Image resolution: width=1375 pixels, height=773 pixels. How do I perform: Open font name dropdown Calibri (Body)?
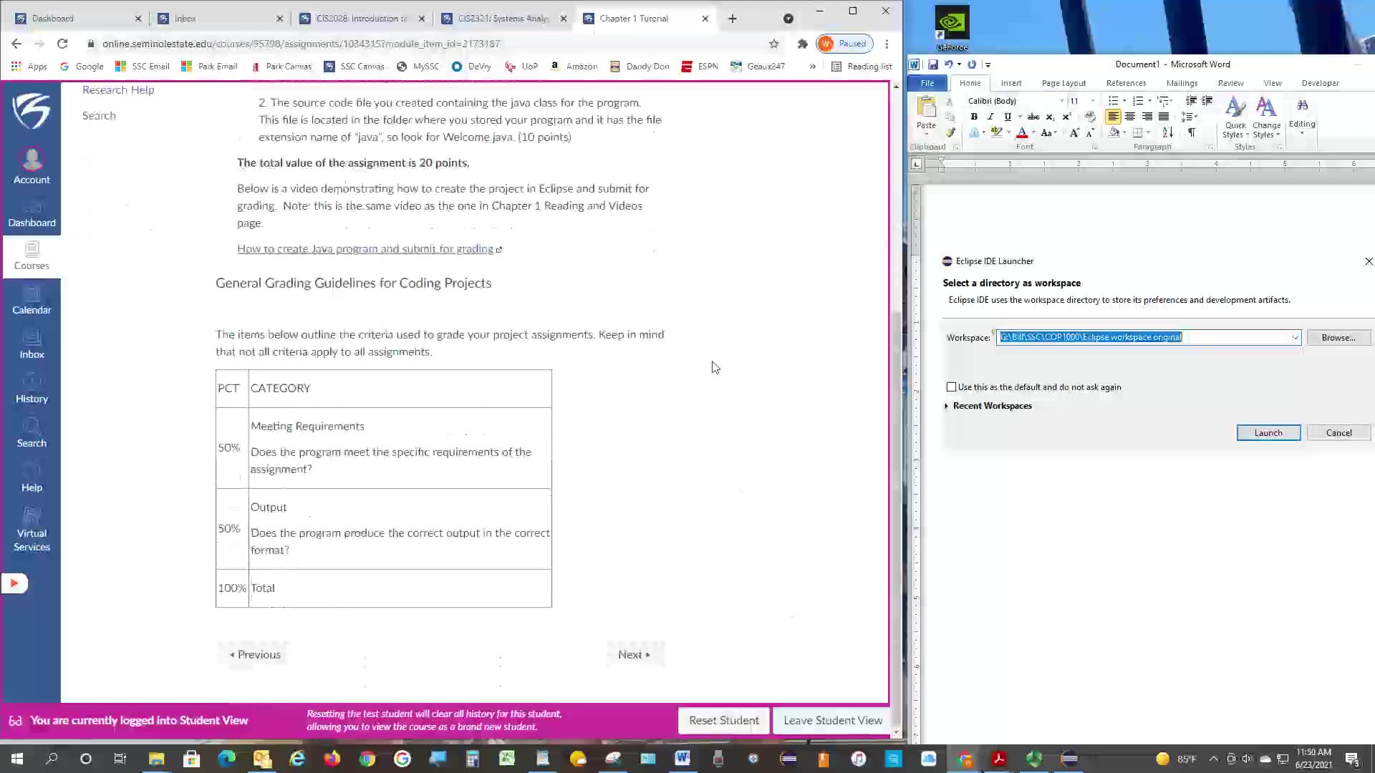(x=1061, y=101)
